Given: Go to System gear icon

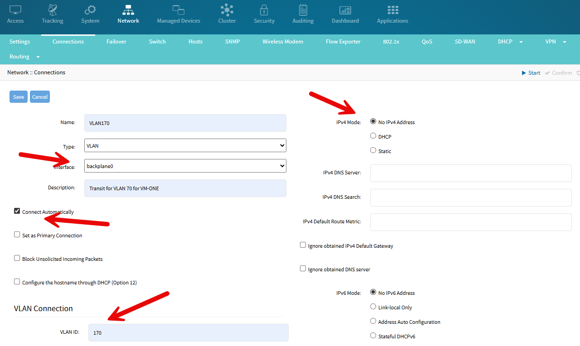Looking at the screenshot, I should point(90,10).
